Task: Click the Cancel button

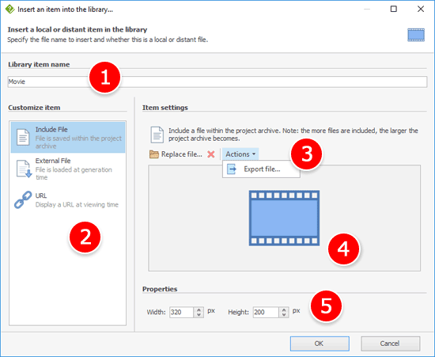Action: click(x=391, y=344)
